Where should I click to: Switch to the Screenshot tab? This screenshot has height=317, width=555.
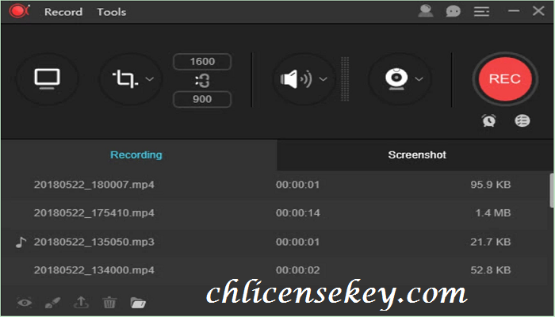click(x=416, y=155)
